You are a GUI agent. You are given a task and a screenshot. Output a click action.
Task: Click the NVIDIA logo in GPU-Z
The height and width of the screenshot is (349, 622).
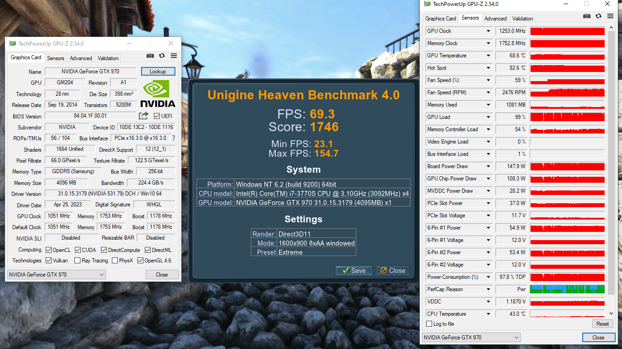[x=158, y=93]
